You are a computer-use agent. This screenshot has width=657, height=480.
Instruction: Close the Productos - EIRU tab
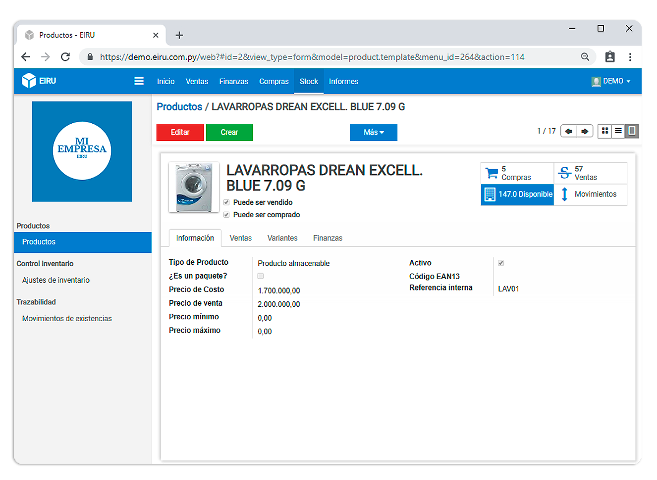pyautogui.click(x=156, y=35)
